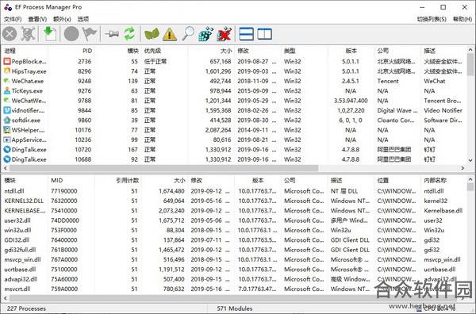This screenshot has height=314, width=476.
Task: Click the gray circle toolbar icon
Action: click(x=71, y=33)
